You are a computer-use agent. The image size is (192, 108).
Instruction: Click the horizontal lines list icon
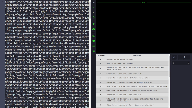tap(94, 46)
